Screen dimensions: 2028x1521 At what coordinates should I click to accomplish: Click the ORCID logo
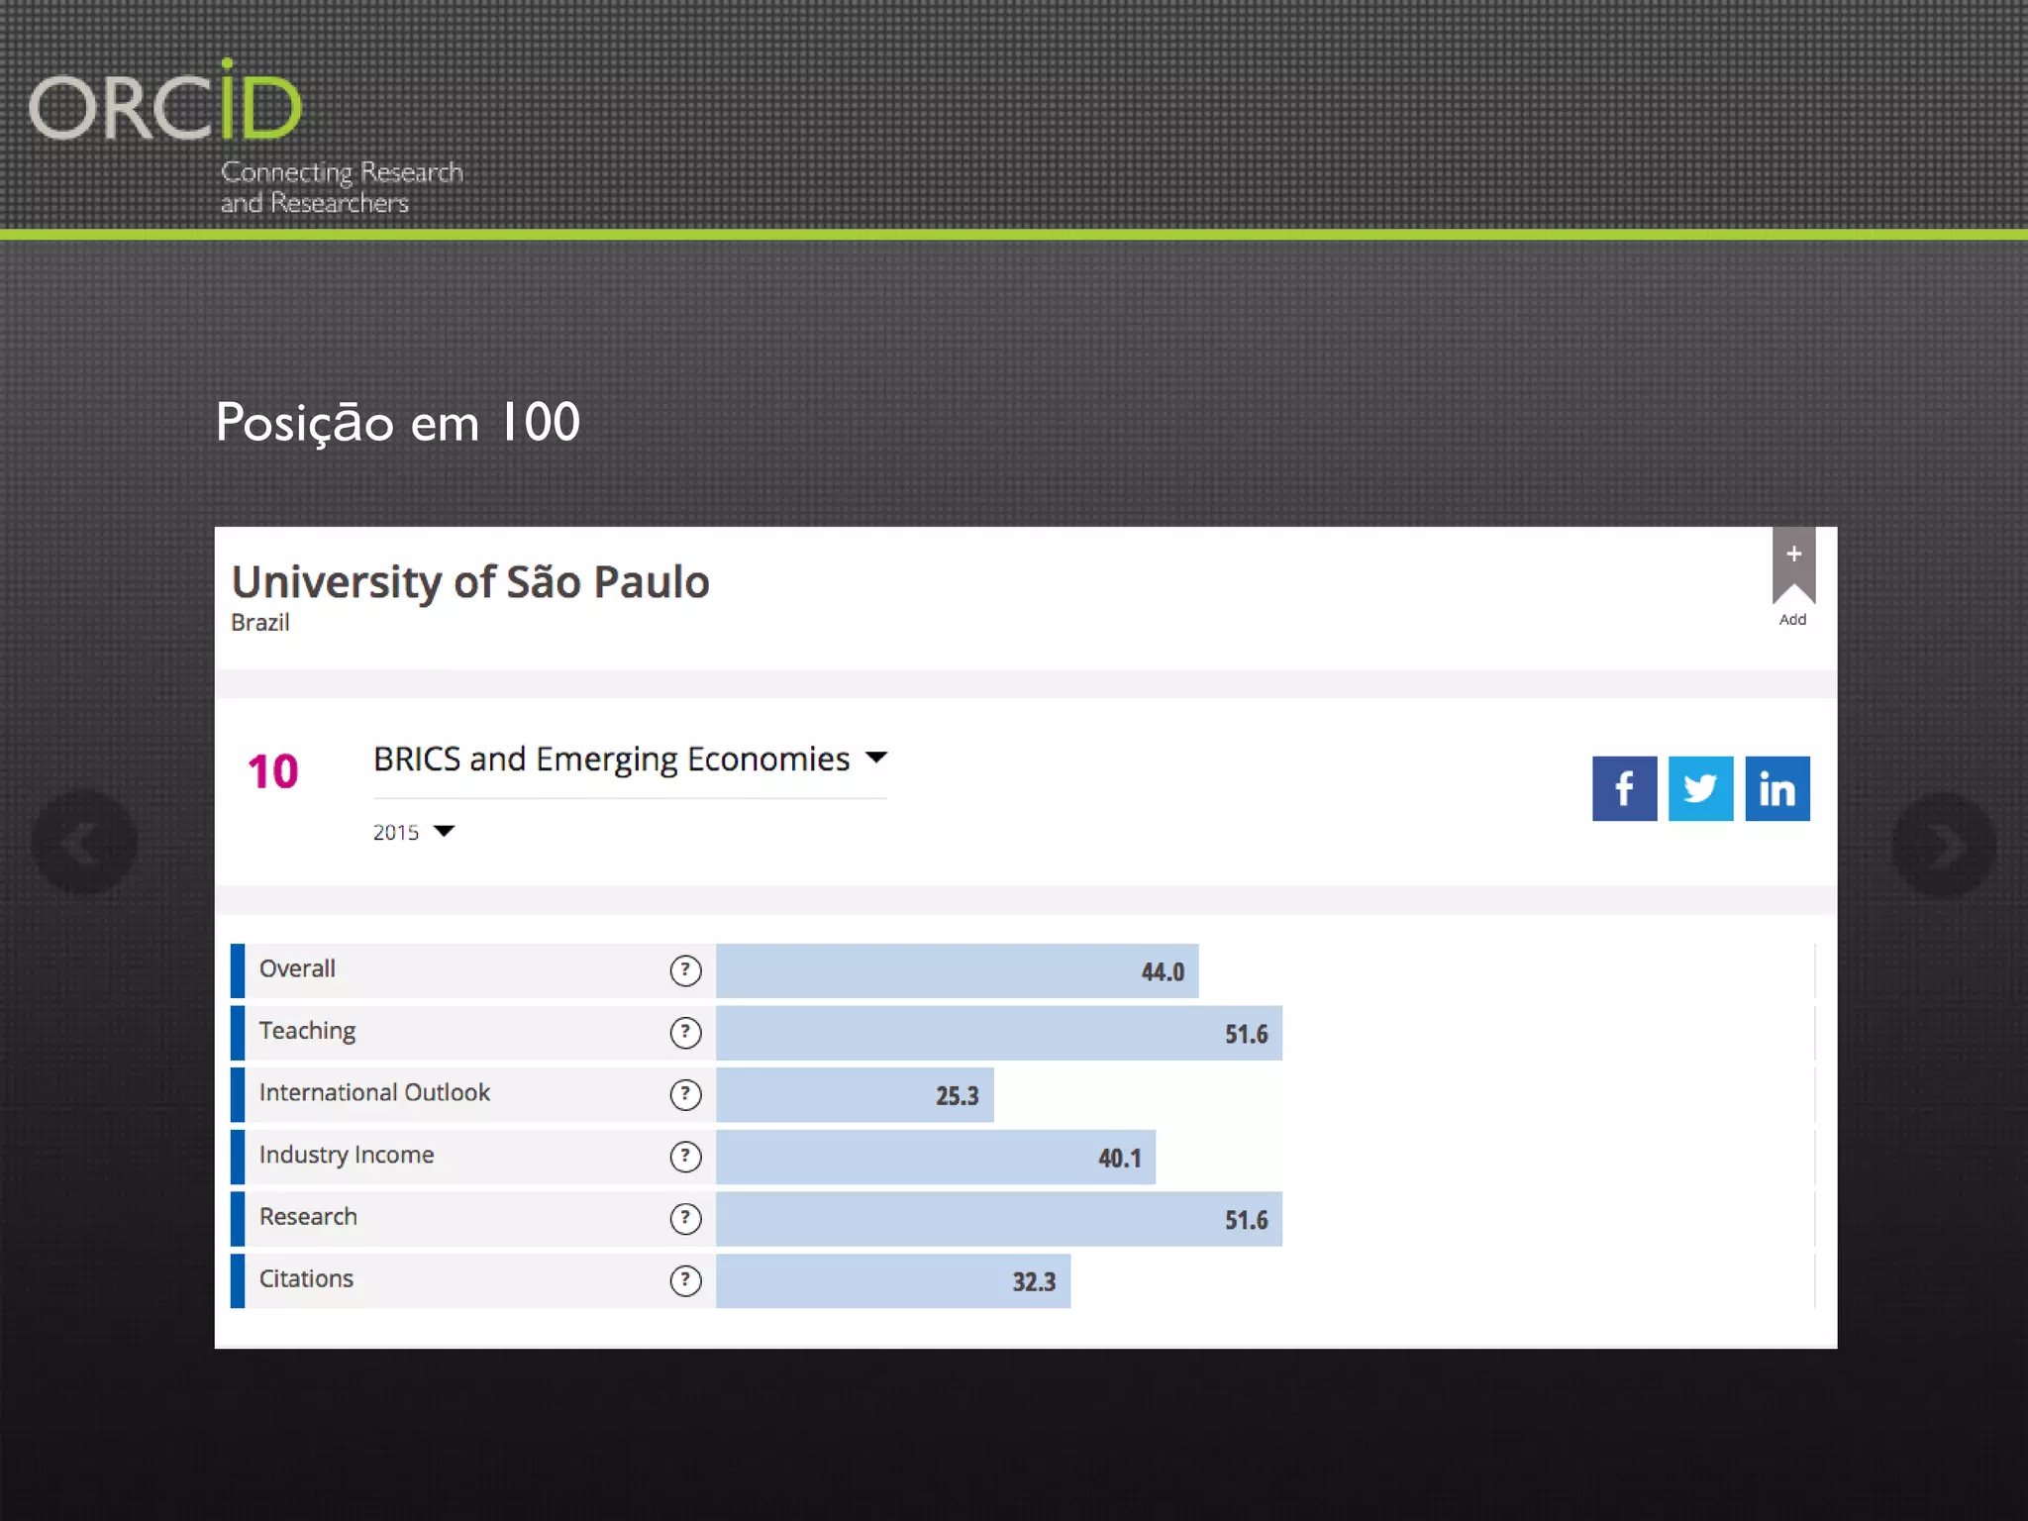[x=165, y=102]
